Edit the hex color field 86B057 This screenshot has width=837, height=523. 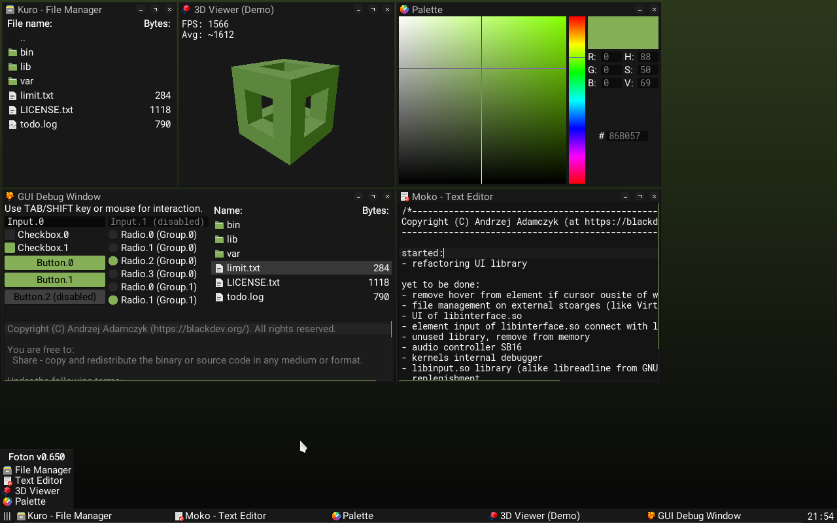[x=628, y=136]
